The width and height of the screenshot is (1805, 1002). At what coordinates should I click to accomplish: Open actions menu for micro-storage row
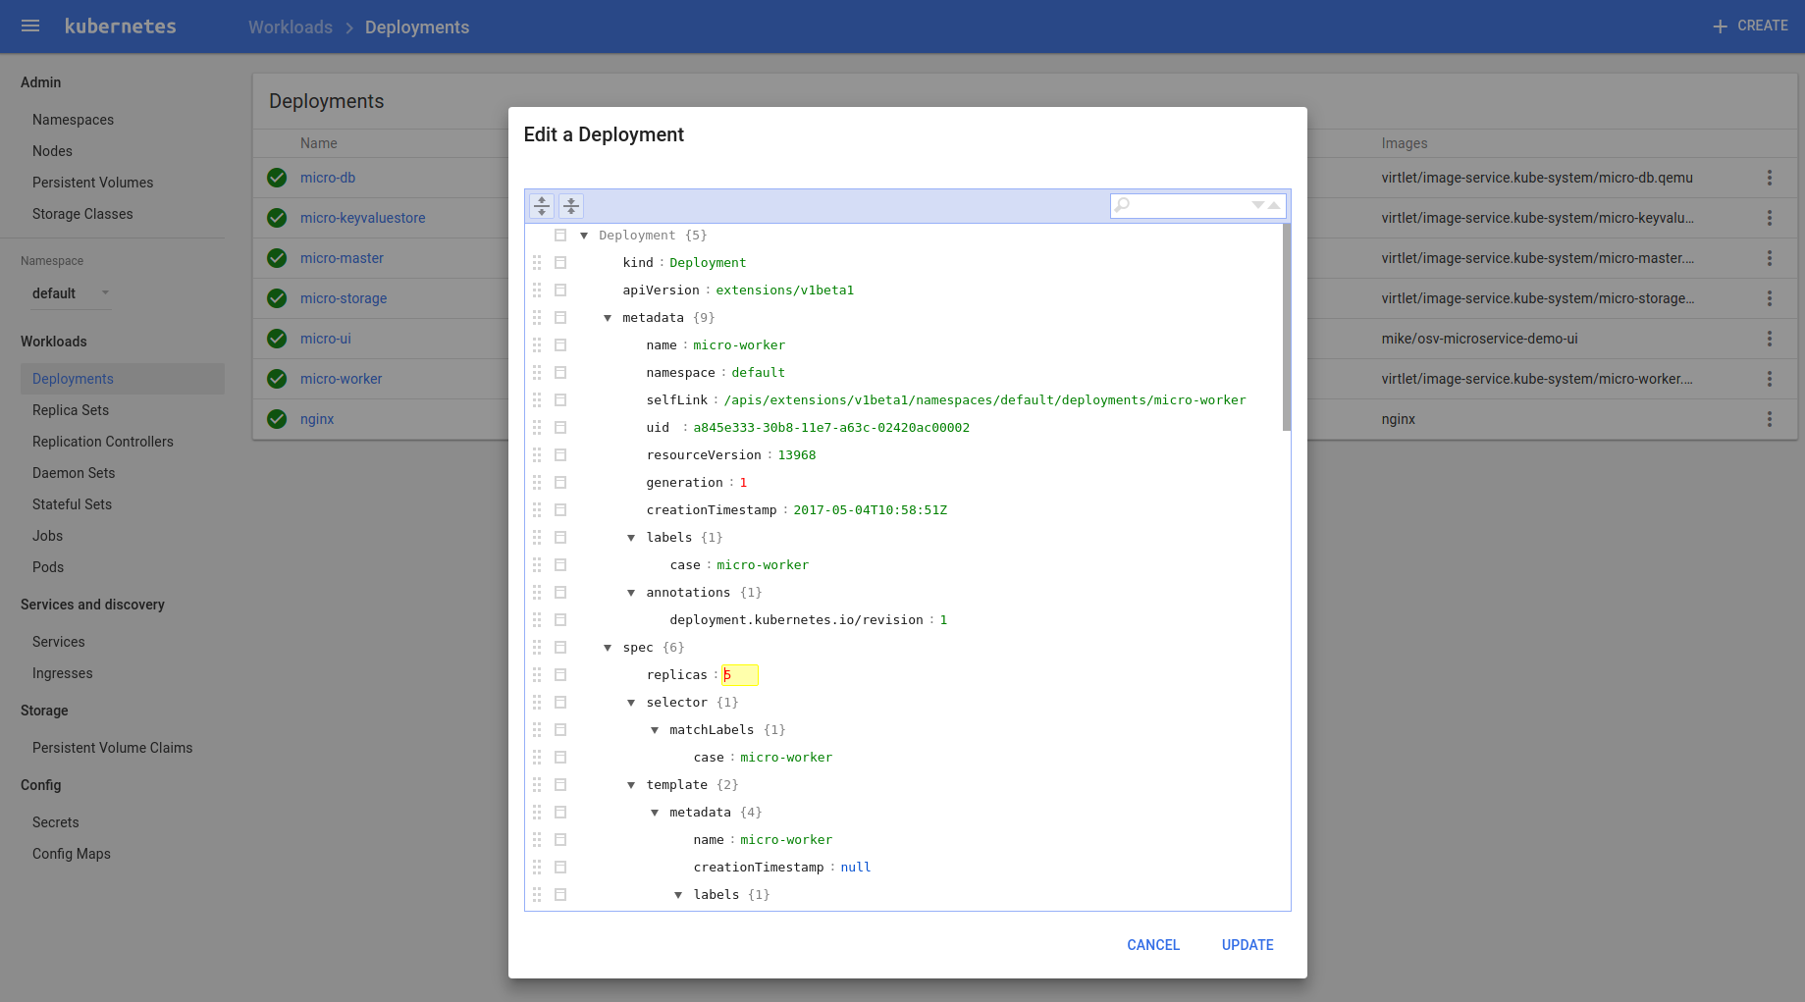pyautogui.click(x=1770, y=298)
